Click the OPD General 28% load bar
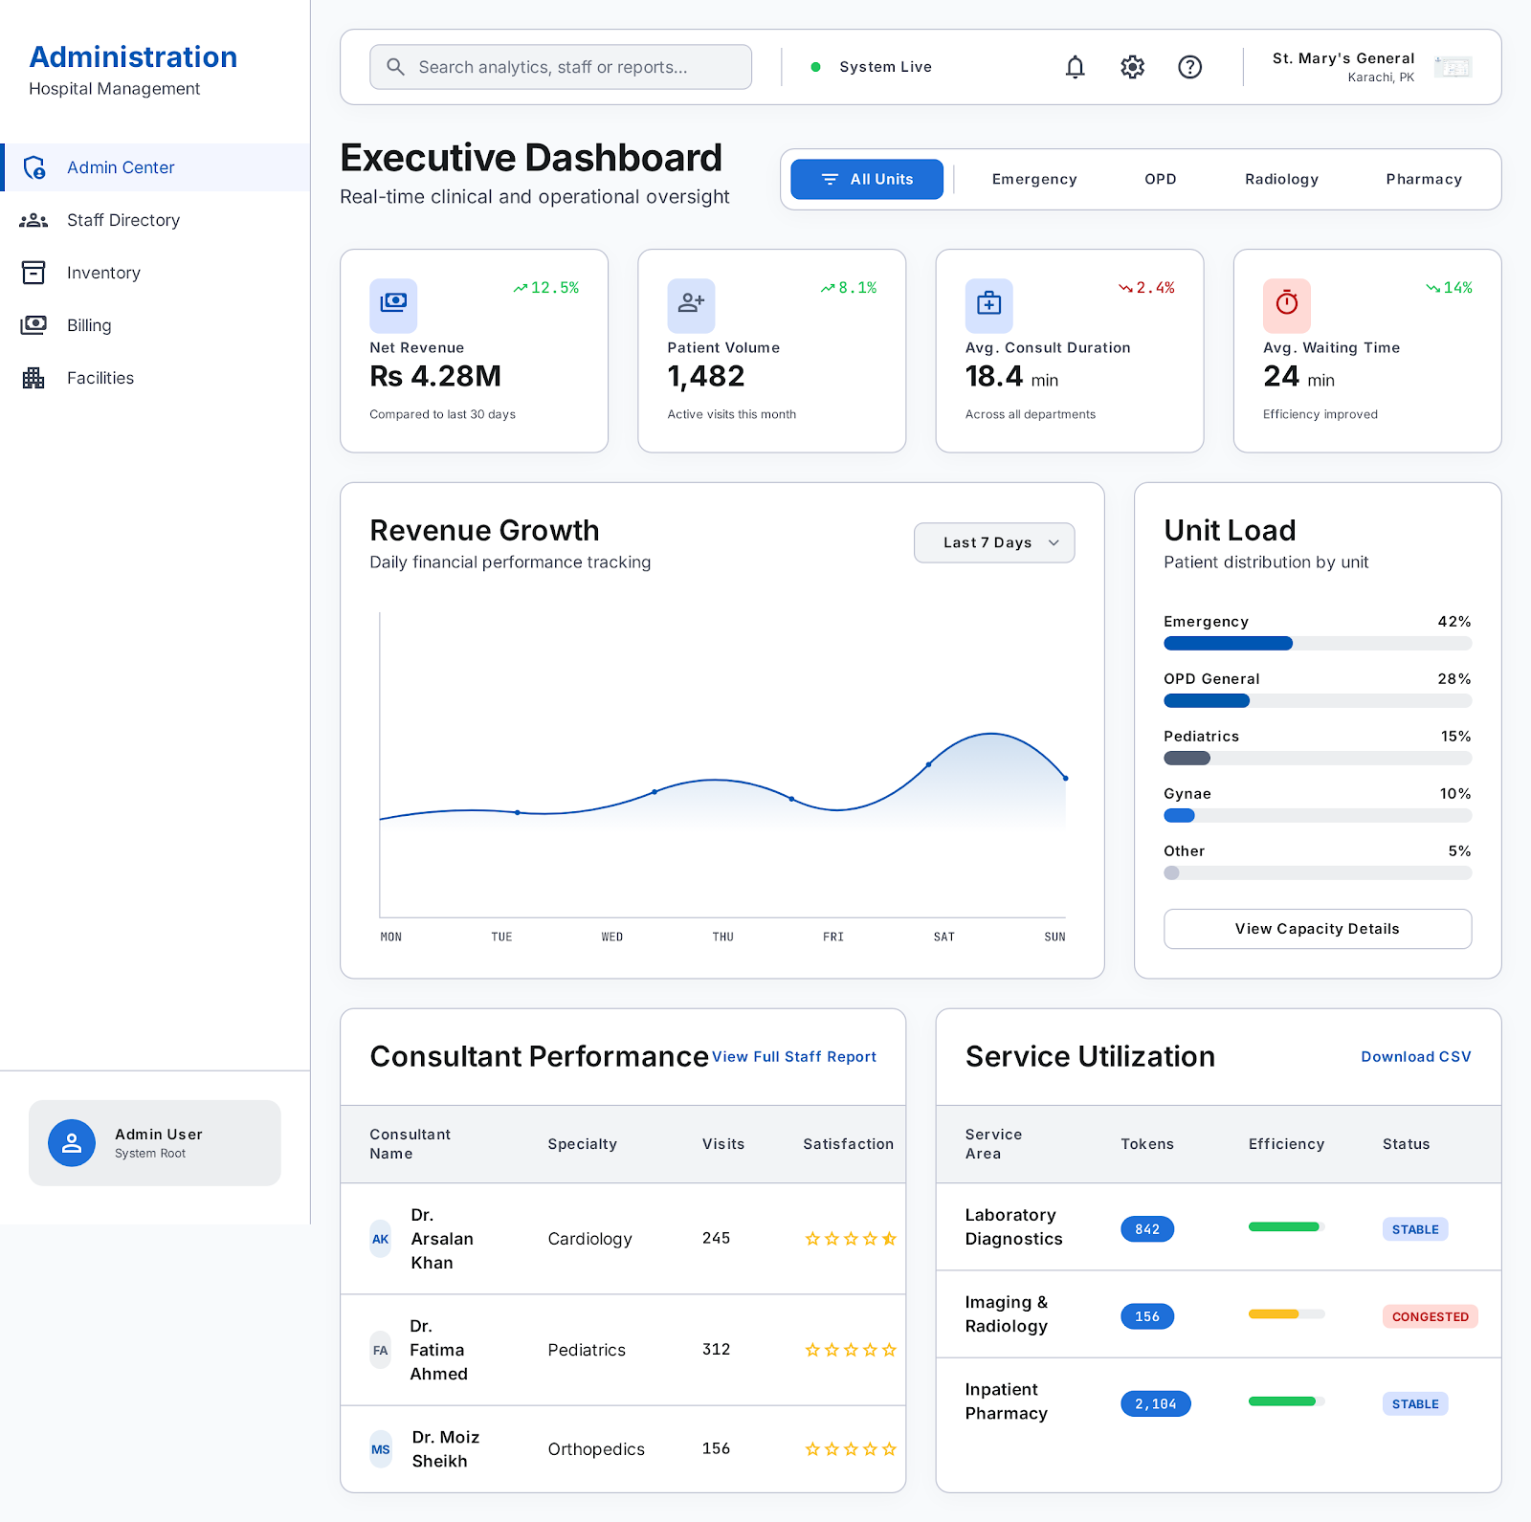The height and width of the screenshot is (1522, 1531). 1318,701
